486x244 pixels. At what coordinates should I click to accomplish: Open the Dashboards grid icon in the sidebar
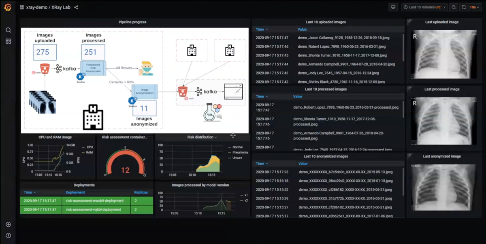(8, 41)
